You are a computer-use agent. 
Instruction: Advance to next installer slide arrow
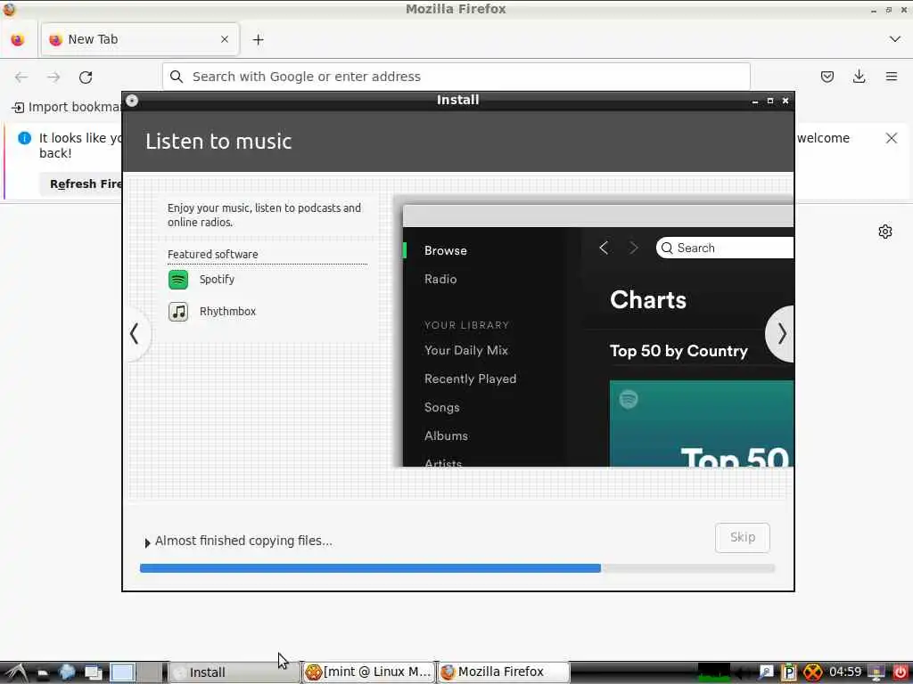tap(781, 334)
